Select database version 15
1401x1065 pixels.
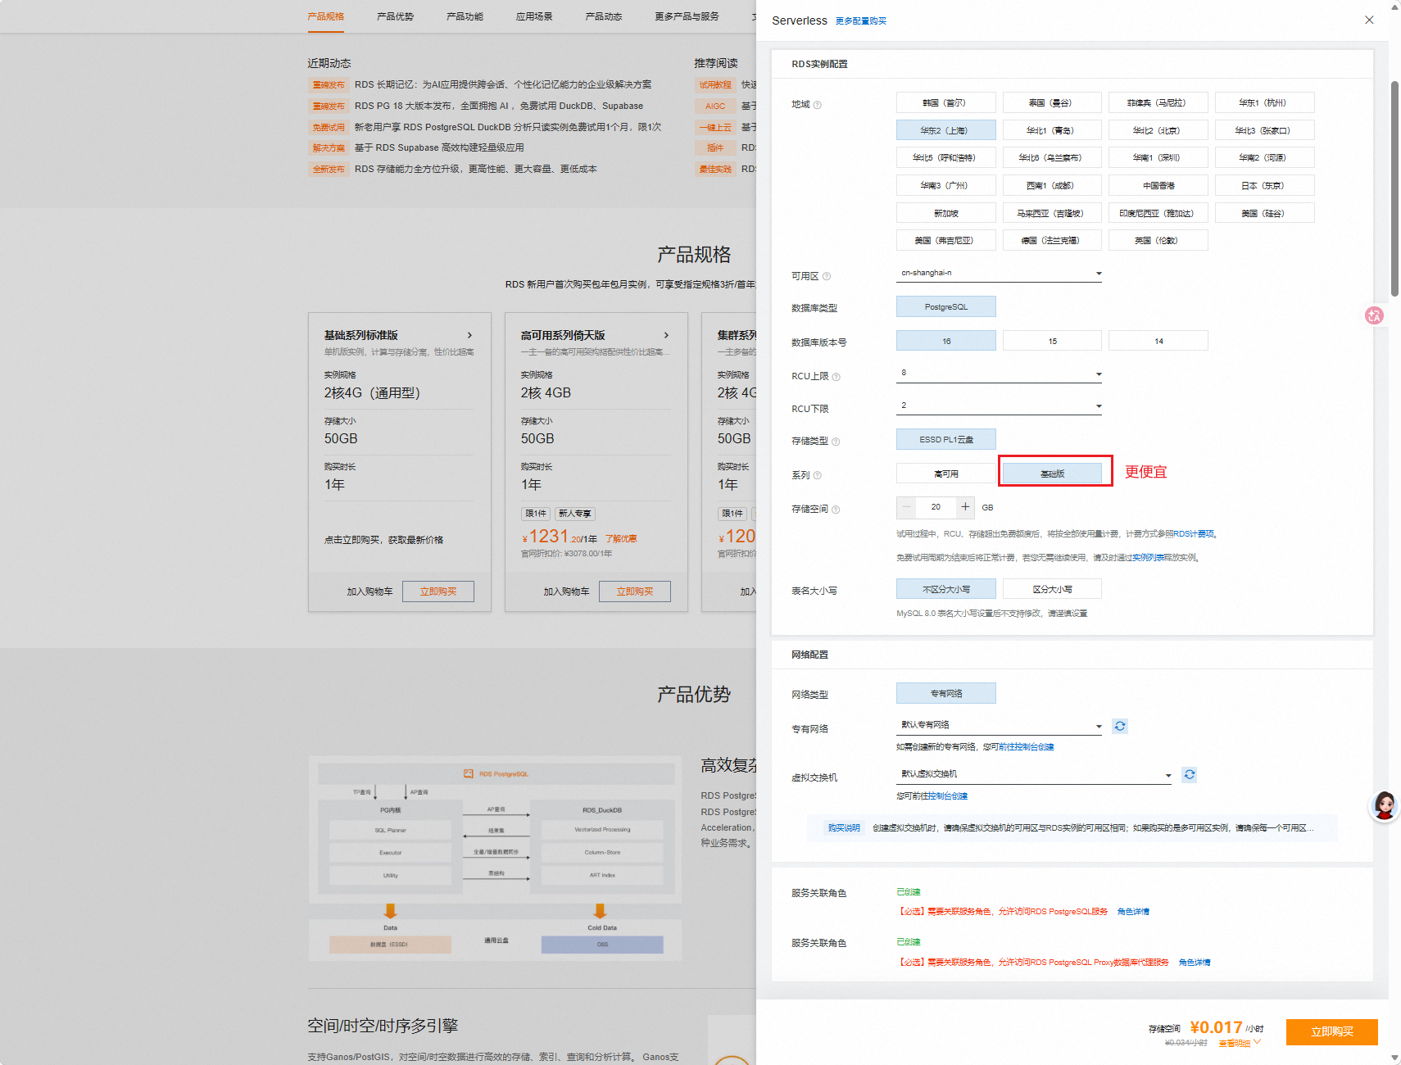(1052, 341)
